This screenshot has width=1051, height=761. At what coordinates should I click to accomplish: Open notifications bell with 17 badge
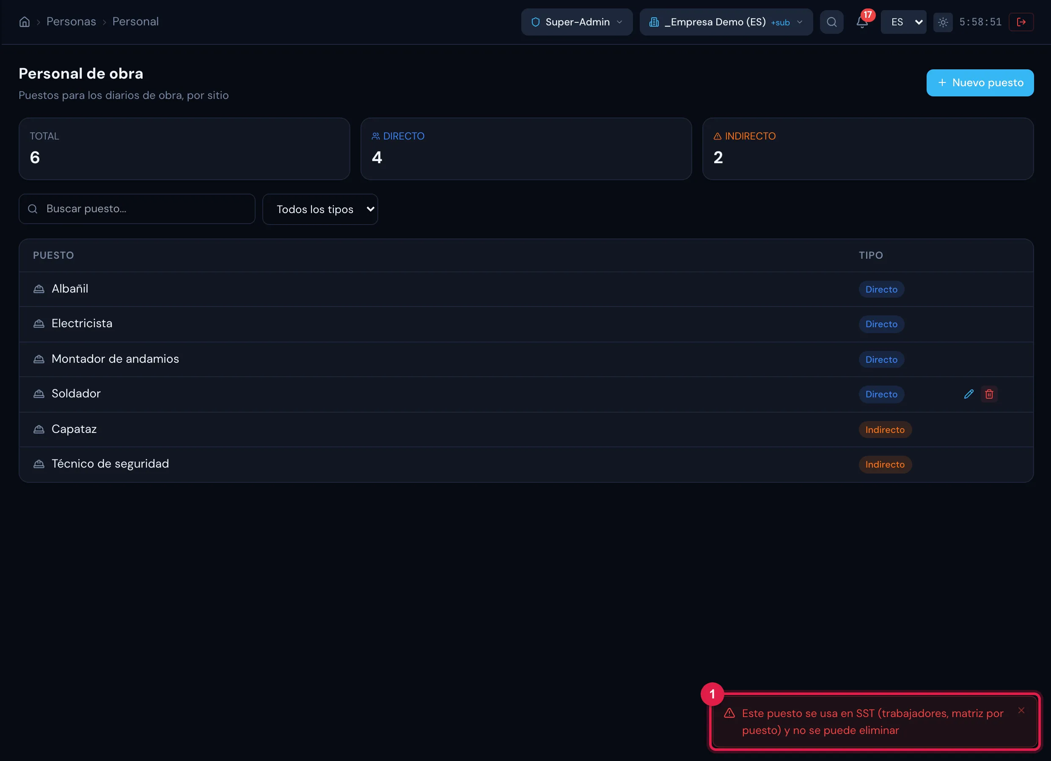862,22
